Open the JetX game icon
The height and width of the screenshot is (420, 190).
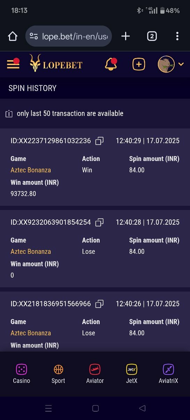131,369
